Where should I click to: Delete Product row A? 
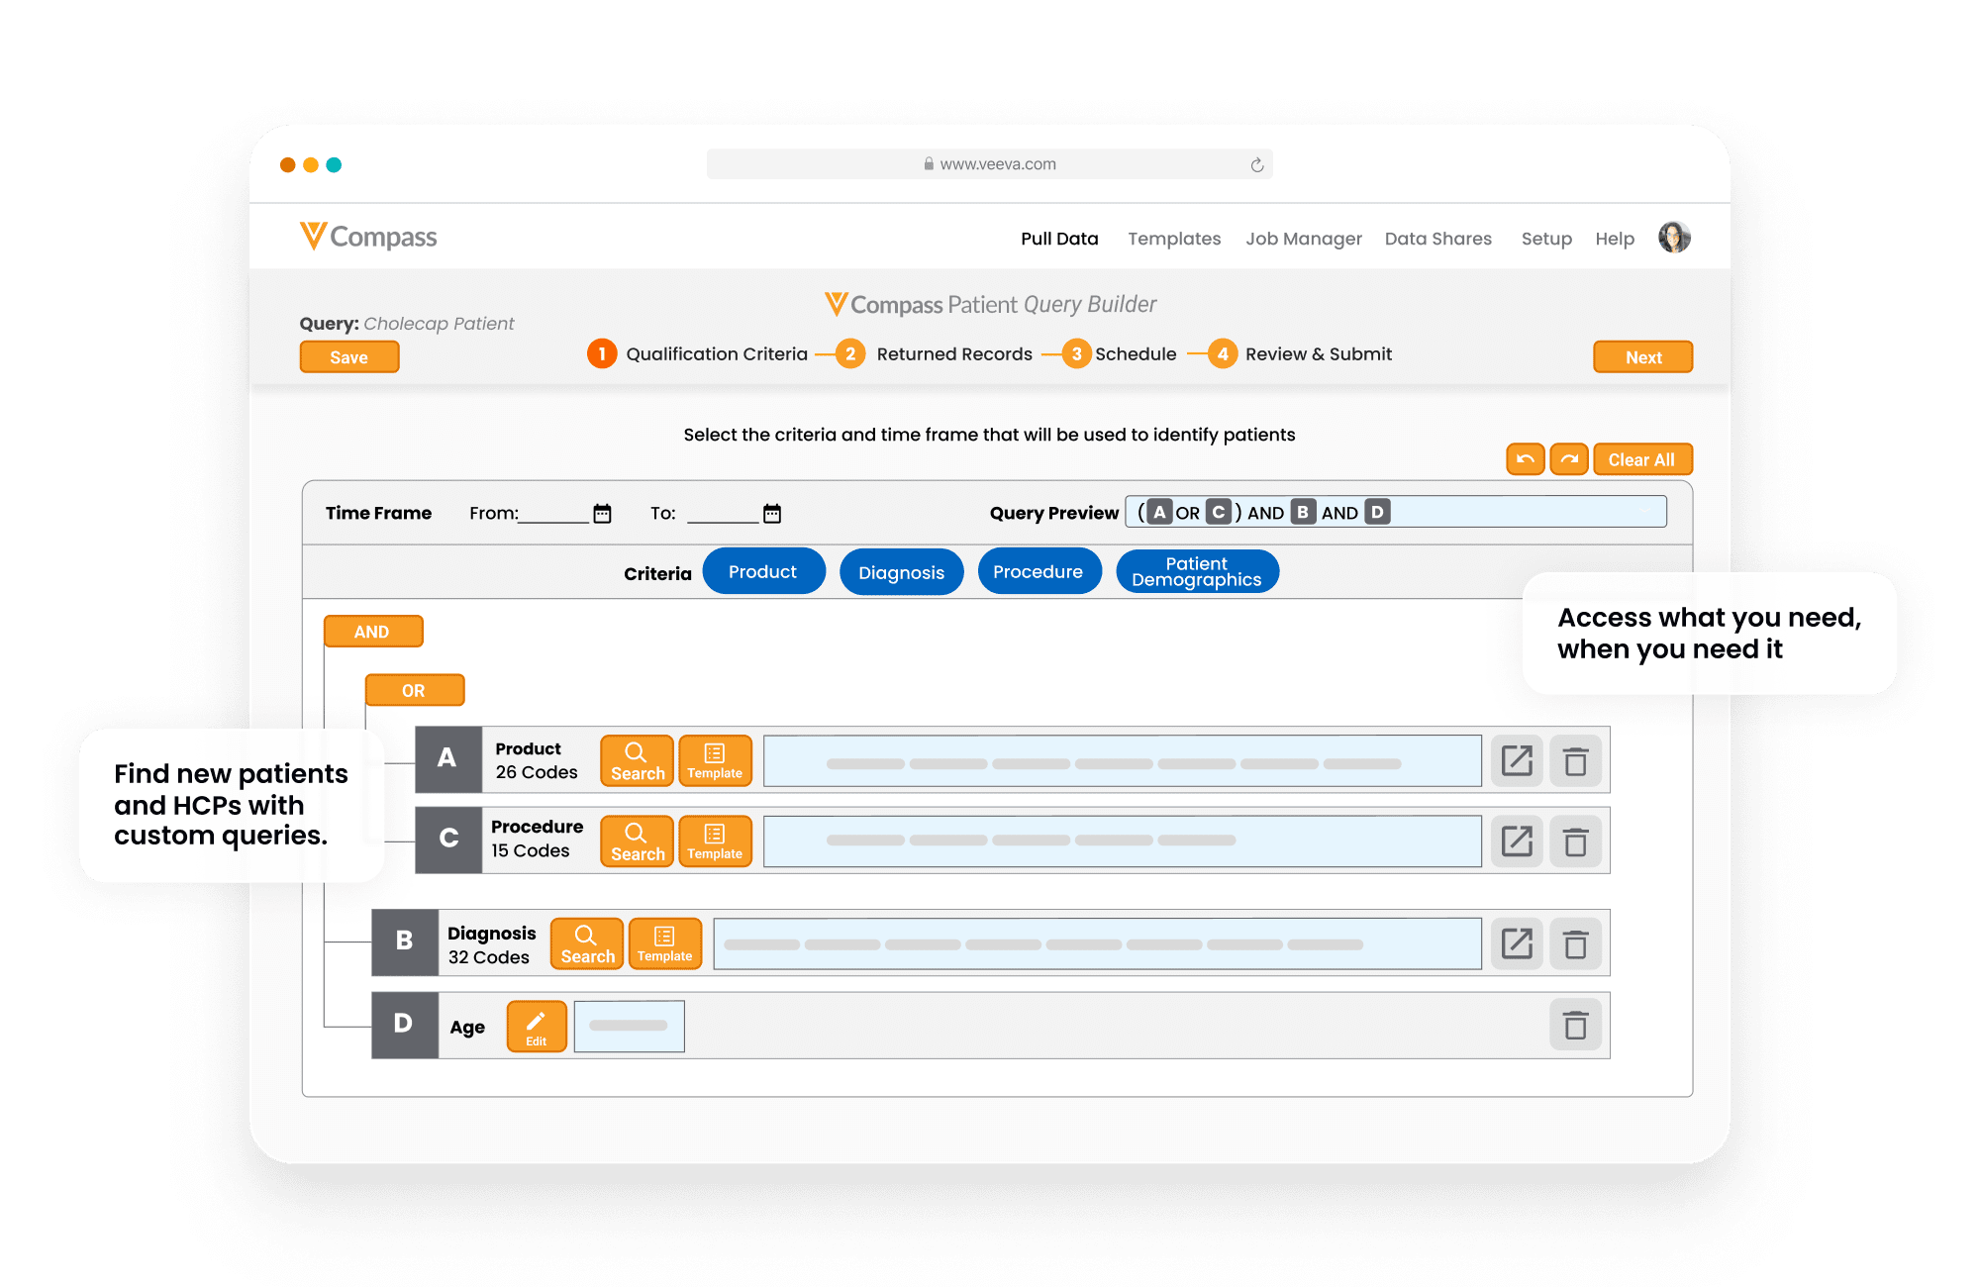tap(1575, 761)
